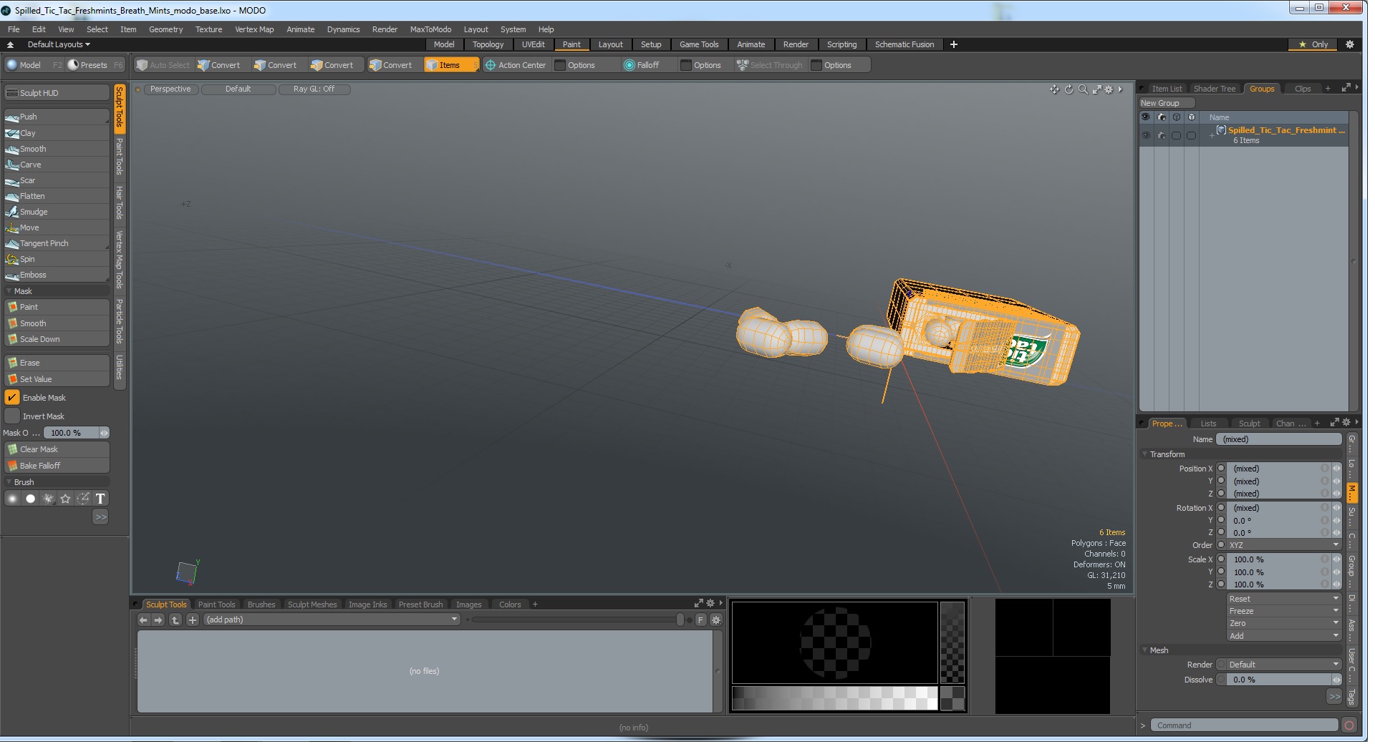
Task: Toggle the Position X keyframe circle
Action: tap(1221, 469)
